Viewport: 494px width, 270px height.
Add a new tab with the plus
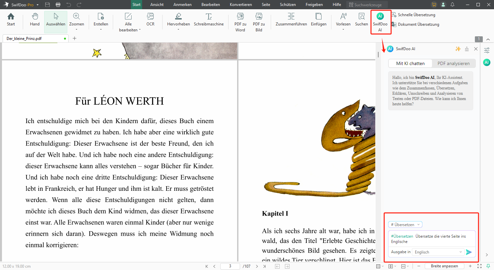point(75,38)
